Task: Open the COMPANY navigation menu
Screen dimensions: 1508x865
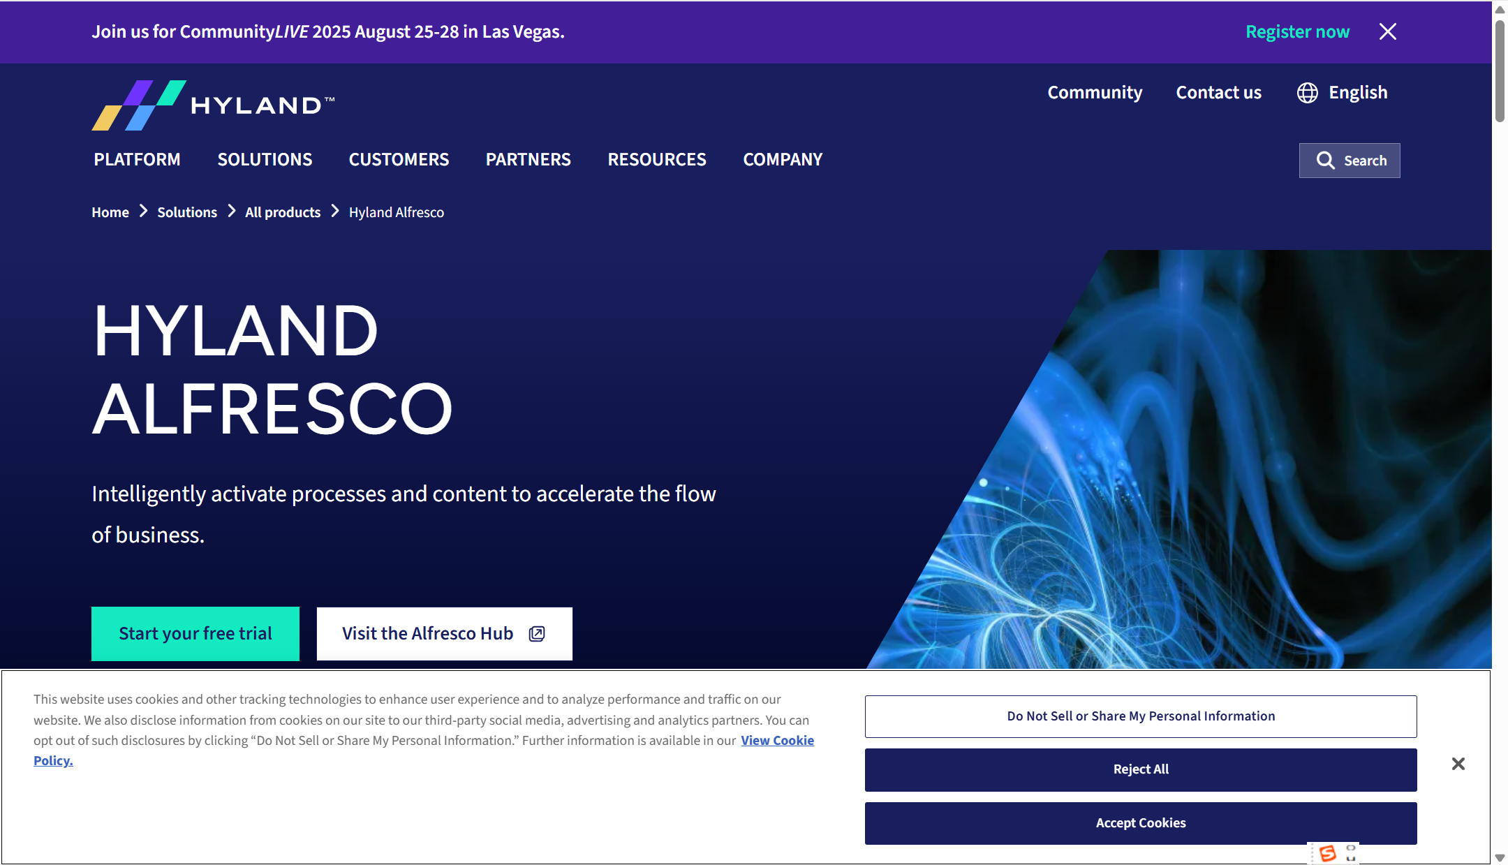Action: click(x=782, y=160)
